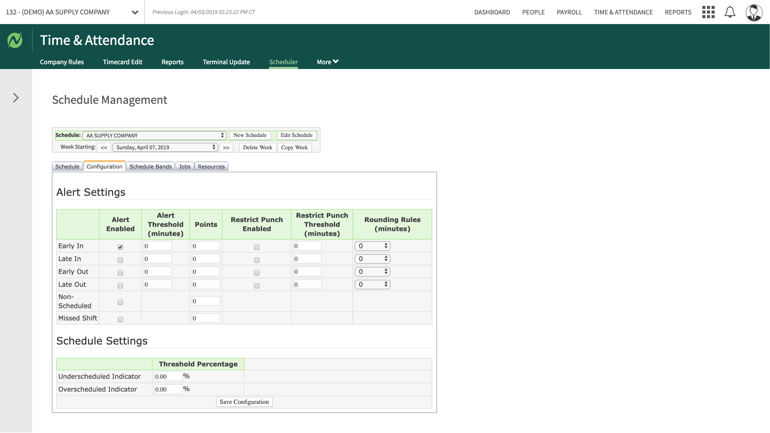This screenshot has height=433, width=770.
Task: Expand the left sidebar arrow
Action: click(16, 98)
